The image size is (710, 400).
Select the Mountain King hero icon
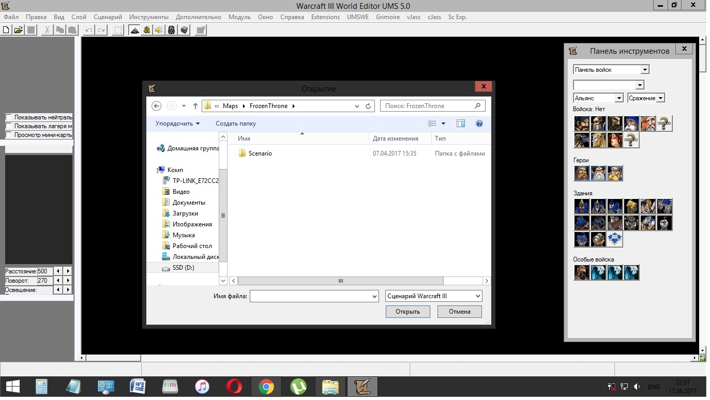point(615,173)
